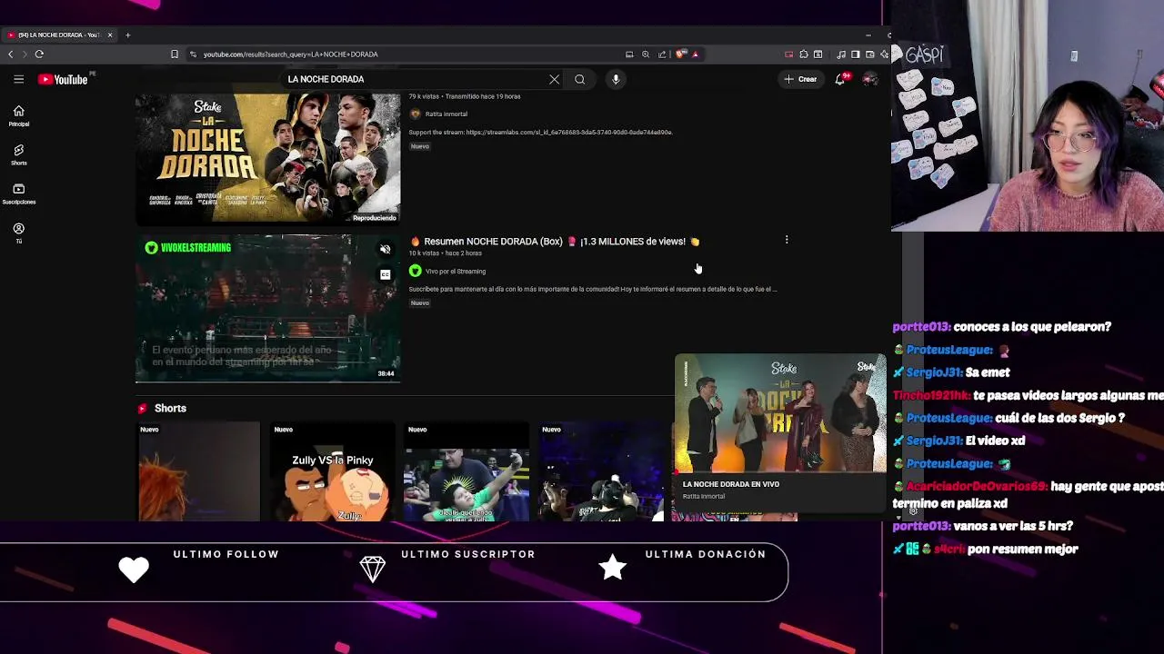Image resolution: width=1164 pixels, height=654 pixels.
Task: Run the search with the magnifier button
Action: pyautogui.click(x=579, y=79)
